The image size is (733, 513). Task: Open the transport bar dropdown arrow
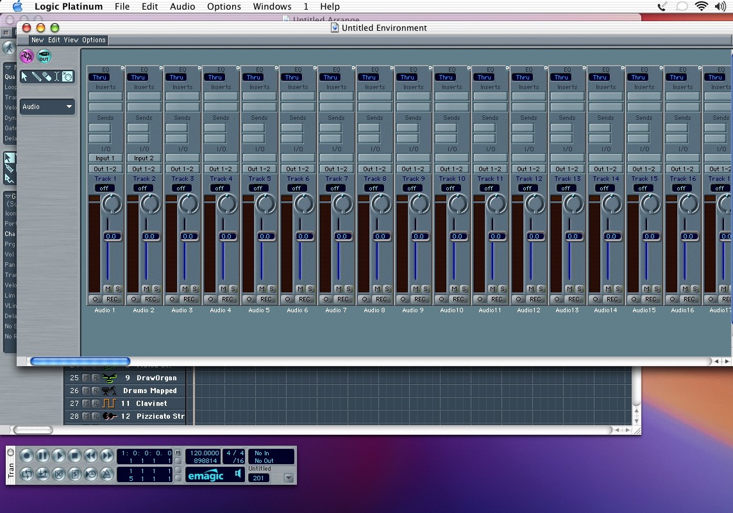pyautogui.click(x=288, y=478)
